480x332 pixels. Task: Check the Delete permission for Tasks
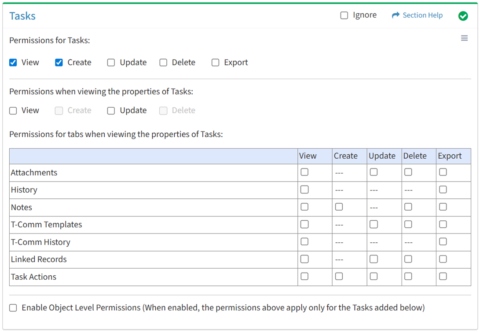(163, 62)
